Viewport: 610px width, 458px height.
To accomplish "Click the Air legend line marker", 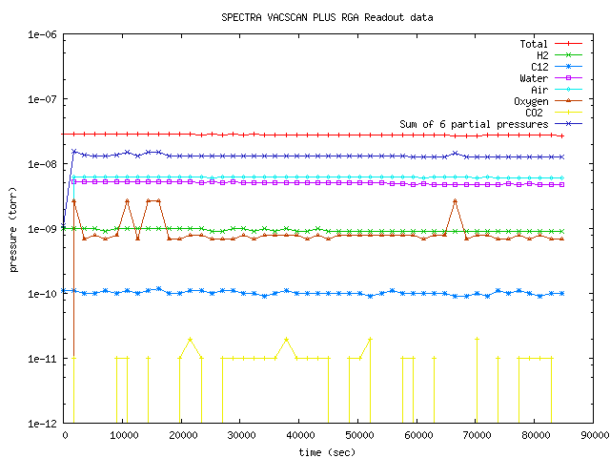I will (569, 90).
